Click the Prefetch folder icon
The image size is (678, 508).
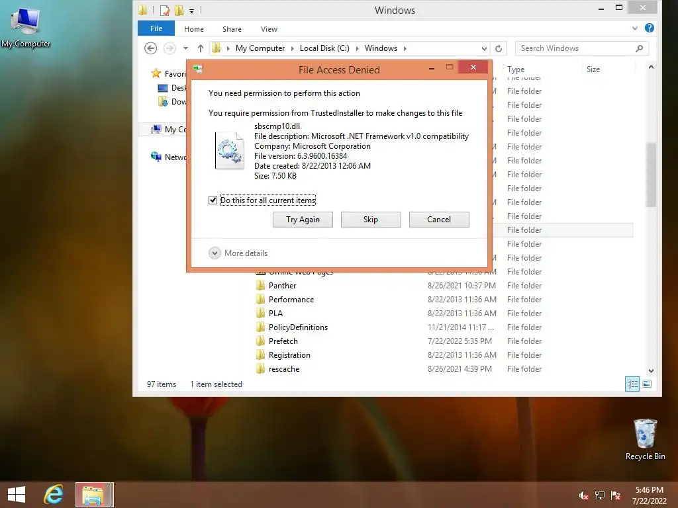pos(260,341)
